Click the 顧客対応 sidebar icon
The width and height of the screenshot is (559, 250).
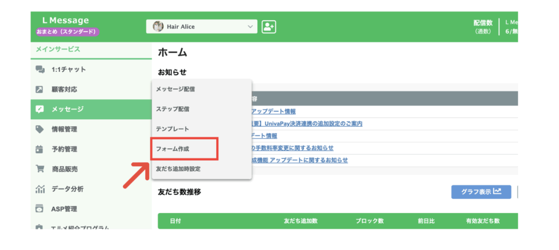[39, 90]
